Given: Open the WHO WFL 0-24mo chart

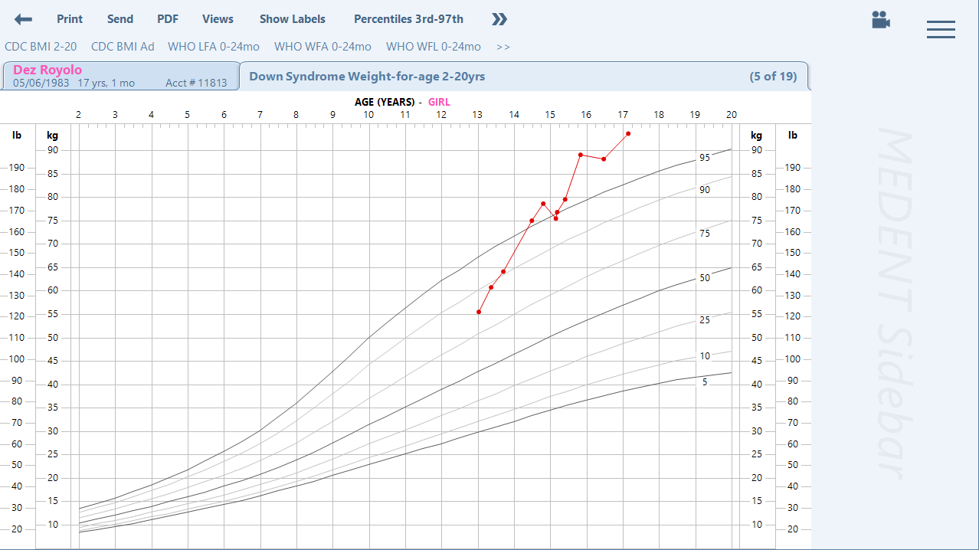Looking at the screenshot, I should pyautogui.click(x=434, y=47).
